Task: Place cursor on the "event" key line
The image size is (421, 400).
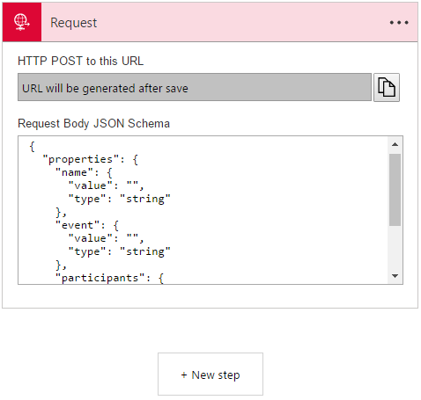Action: 87,225
